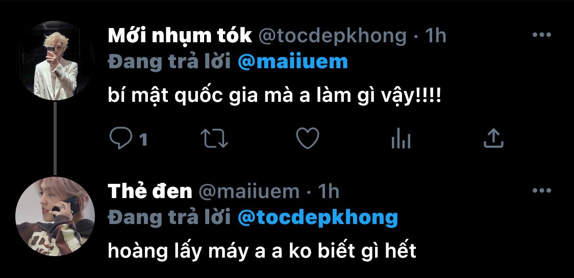Click the blue @maiiuem mention link
The height and width of the screenshot is (278, 574).
[x=292, y=62]
